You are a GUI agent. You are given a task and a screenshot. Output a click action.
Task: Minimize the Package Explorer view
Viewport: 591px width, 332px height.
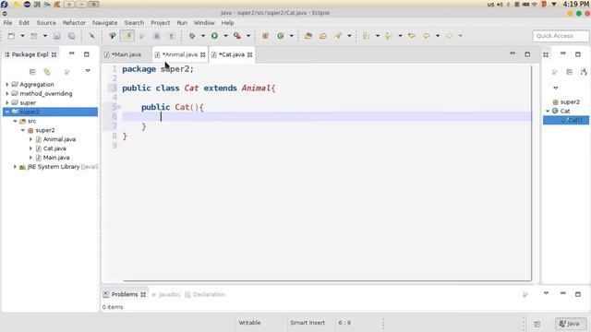point(72,53)
